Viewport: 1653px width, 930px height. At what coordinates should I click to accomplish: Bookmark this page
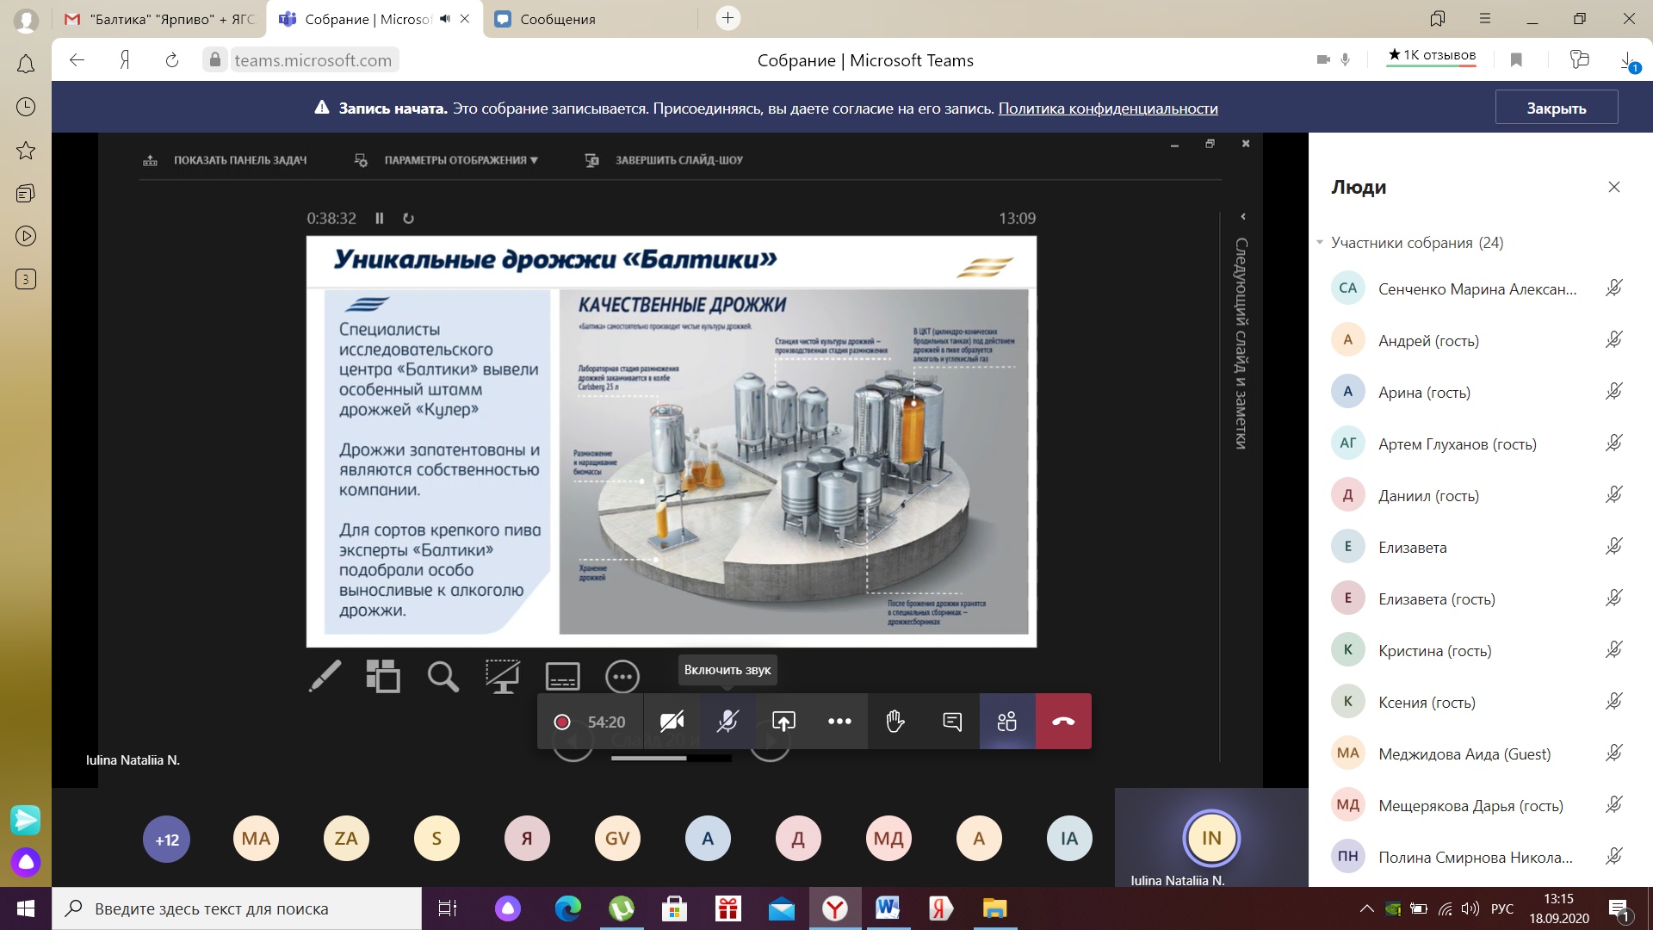(x=1517, y=59)
